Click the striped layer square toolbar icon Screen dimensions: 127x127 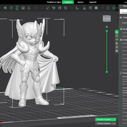coord(96,8)
